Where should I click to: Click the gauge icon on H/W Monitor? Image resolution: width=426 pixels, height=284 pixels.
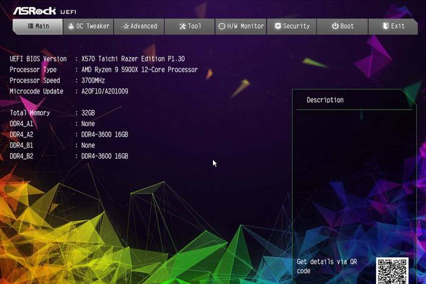point(222,26)
